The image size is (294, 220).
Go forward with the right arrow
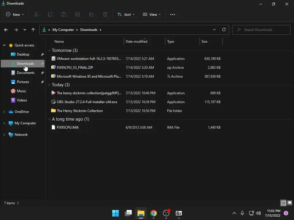coord(16,30)
